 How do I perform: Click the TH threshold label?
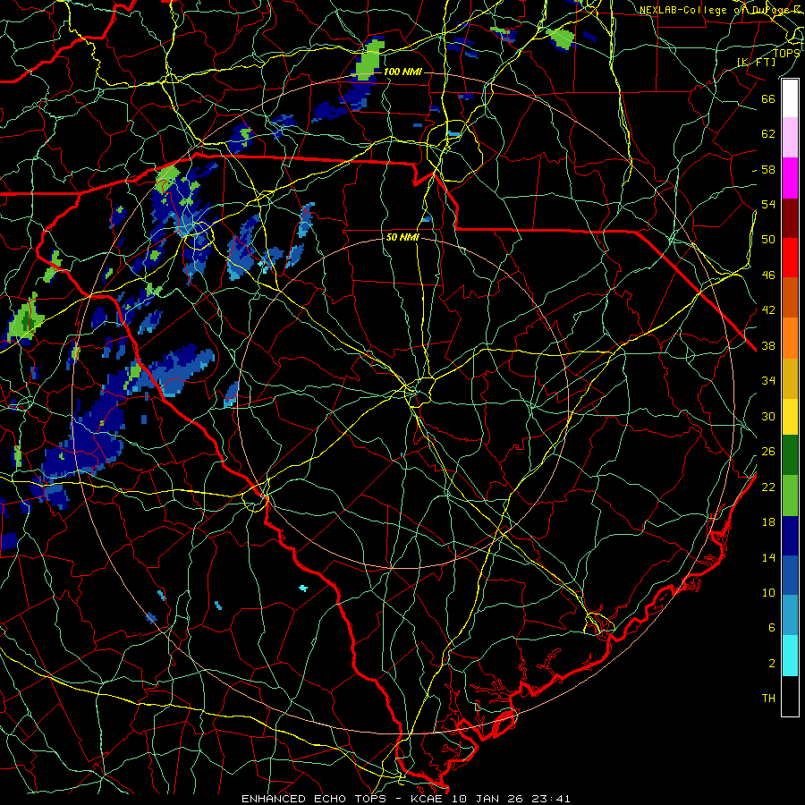tap(768, 699)
